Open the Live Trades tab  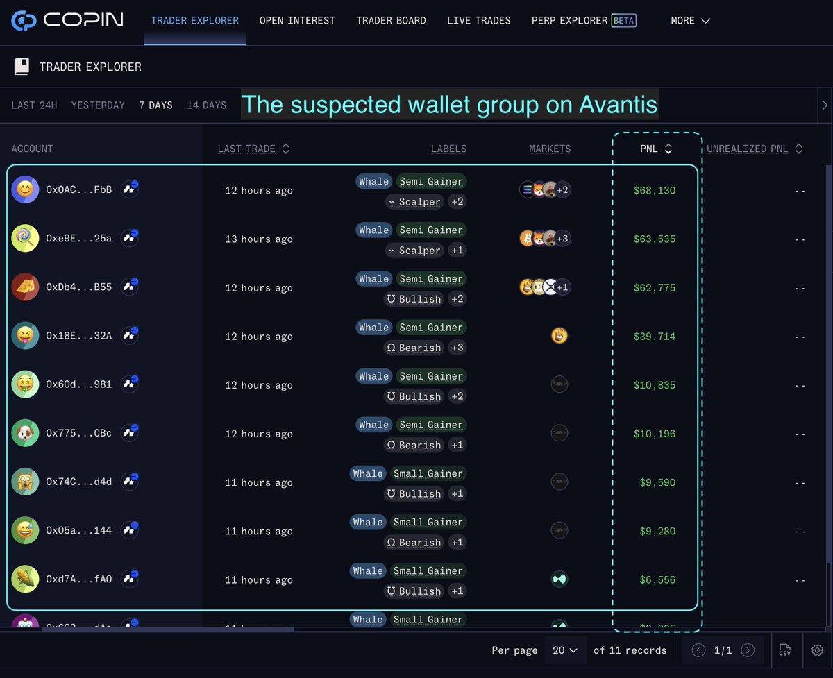click(479, 21)
